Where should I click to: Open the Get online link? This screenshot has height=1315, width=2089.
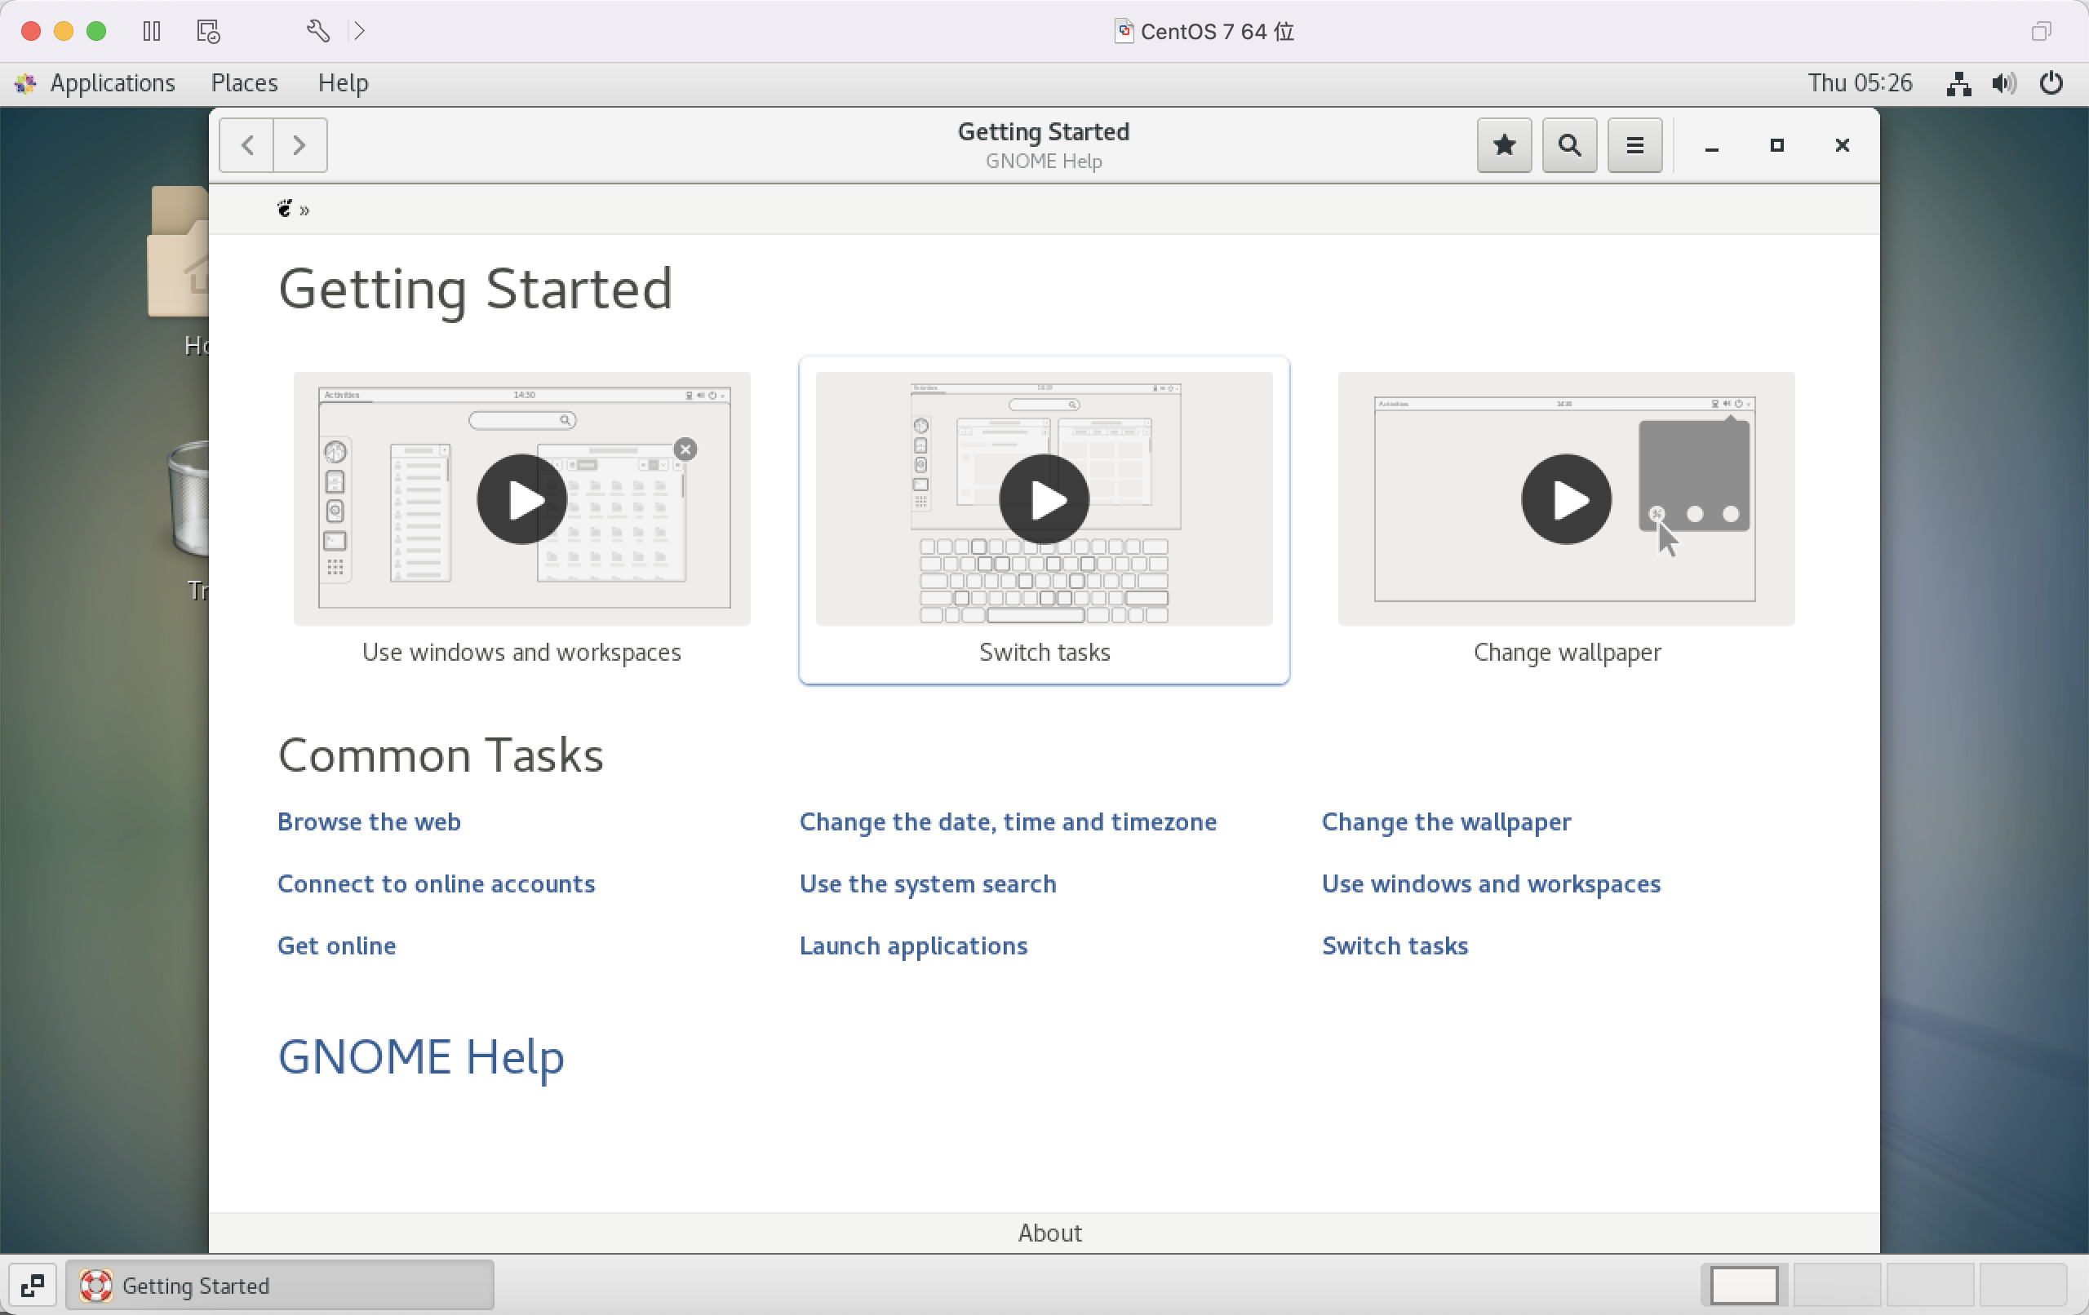[336, 945]
